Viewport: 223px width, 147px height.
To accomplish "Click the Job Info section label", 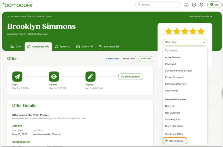I will point(17,126).
